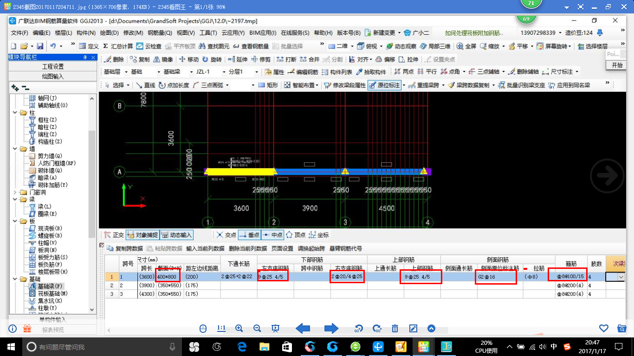The height and width of the screenshot is (356, 634).
Task: Click 悬臂钢筋代号 button
Action: coord(345,248)
